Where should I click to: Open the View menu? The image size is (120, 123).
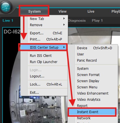point(62,12)
